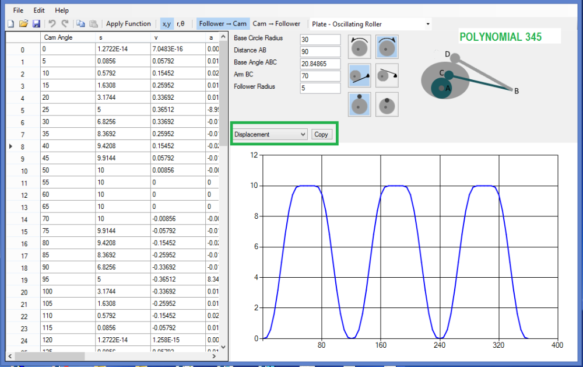Undo the last change
The width and height of the screenshot is (583, 367).
[x=52, y=23]
